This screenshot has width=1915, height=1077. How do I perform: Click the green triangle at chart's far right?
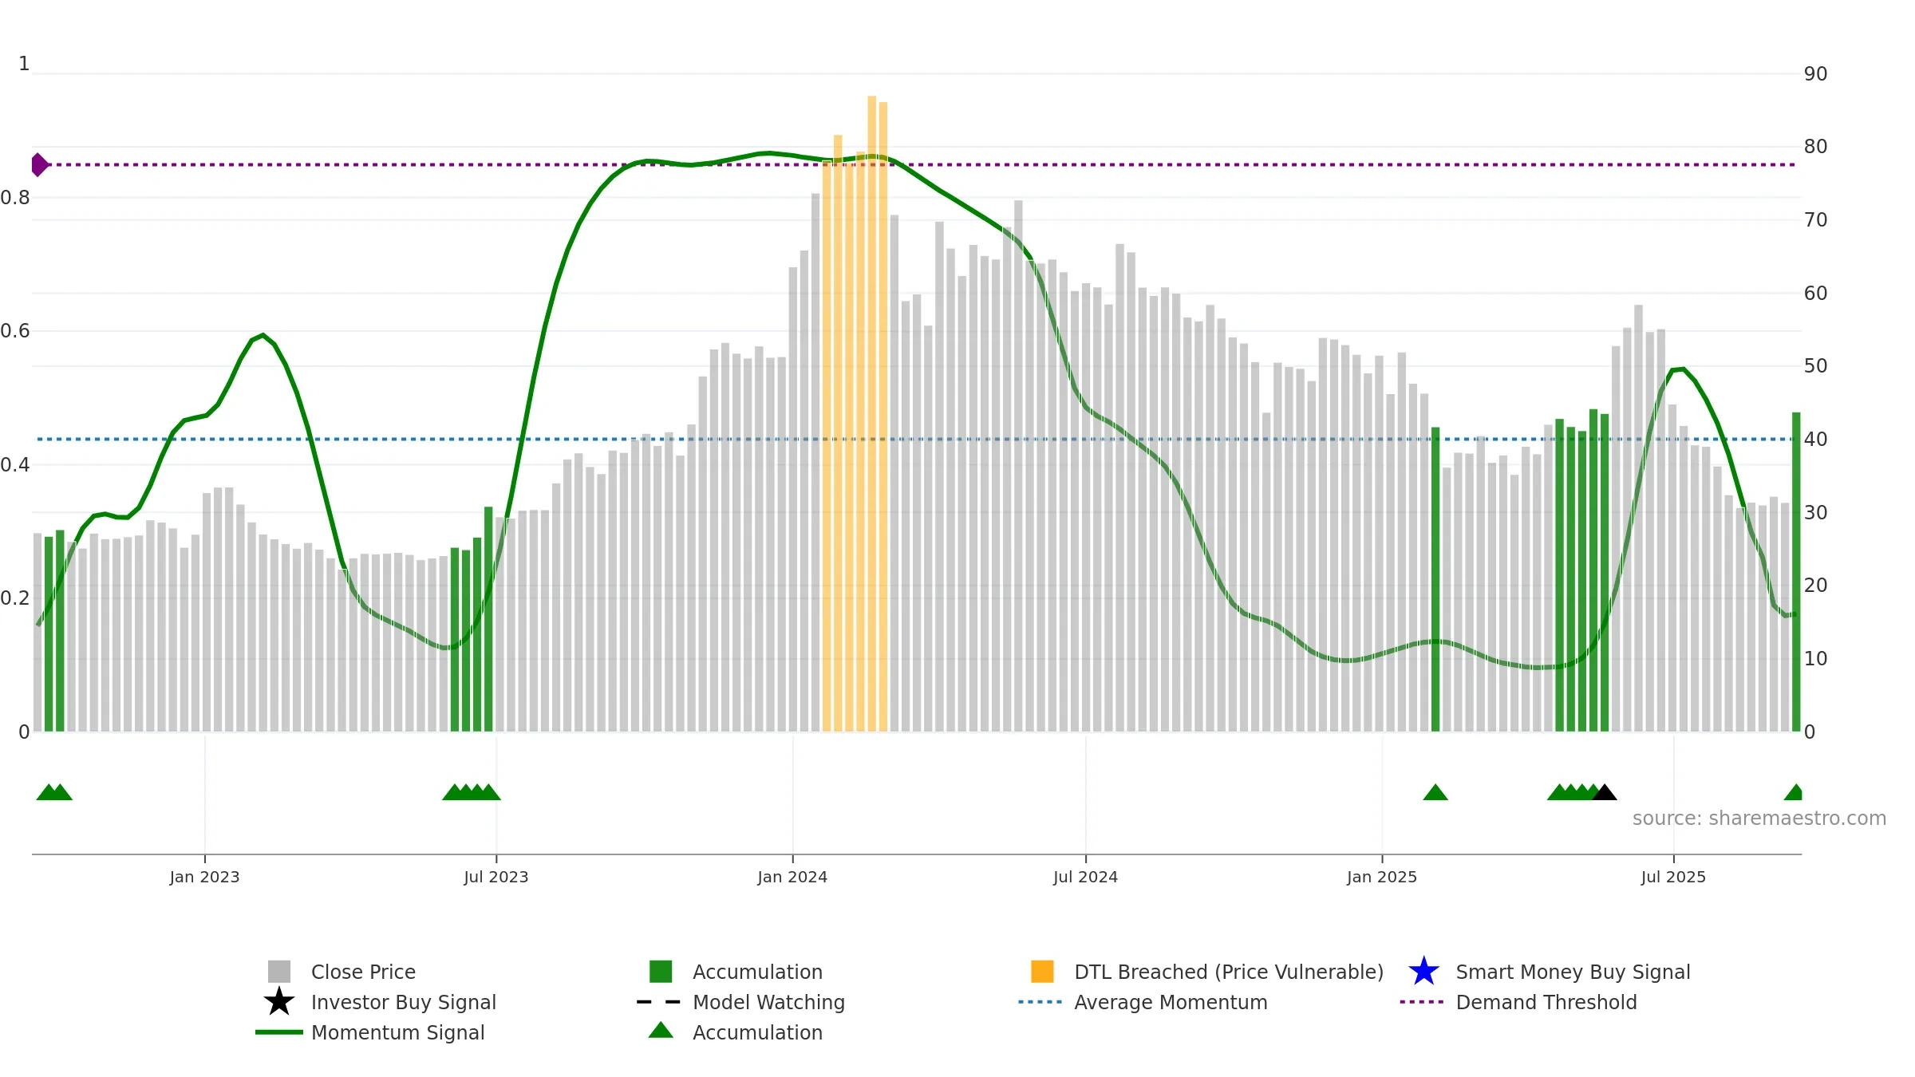tap(1794, 792)
